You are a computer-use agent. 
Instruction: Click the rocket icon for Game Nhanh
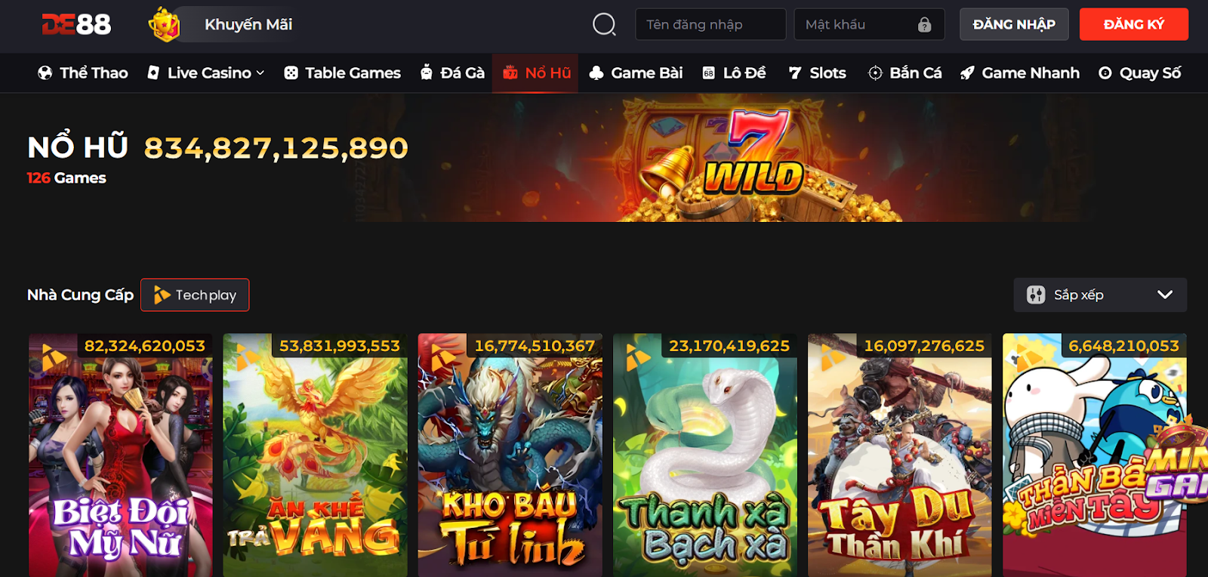click(x=967, y=73)
